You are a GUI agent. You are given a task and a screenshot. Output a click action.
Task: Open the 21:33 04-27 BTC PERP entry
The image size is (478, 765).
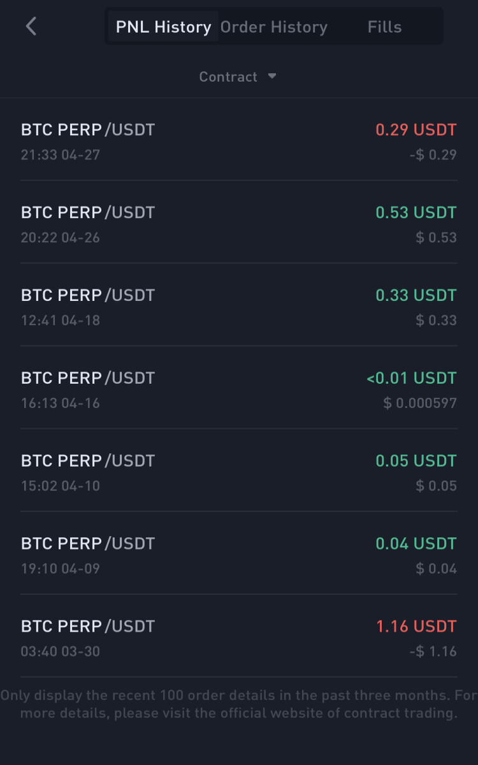click(239, 140)
